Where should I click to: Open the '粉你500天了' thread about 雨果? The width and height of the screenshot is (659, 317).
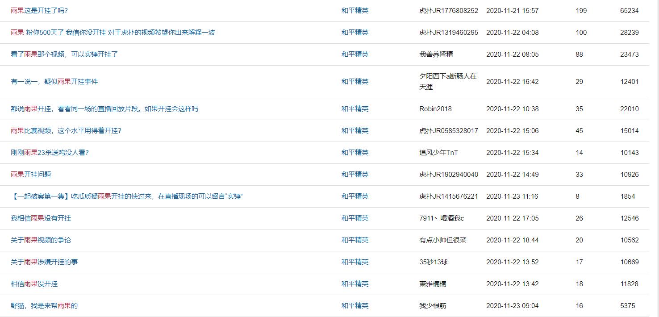point(113,33)
